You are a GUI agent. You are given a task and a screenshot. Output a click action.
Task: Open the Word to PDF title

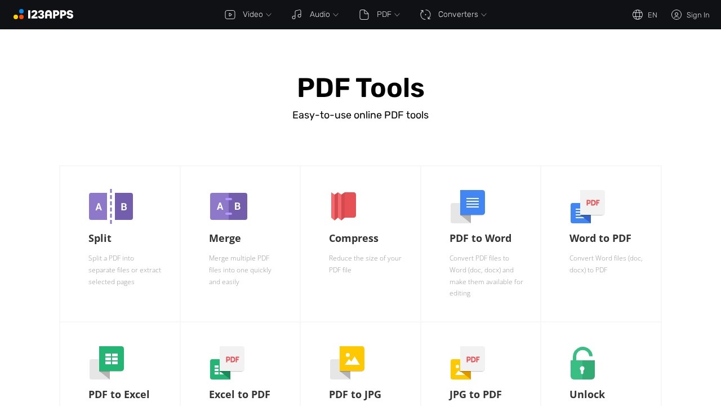(600, 238)
